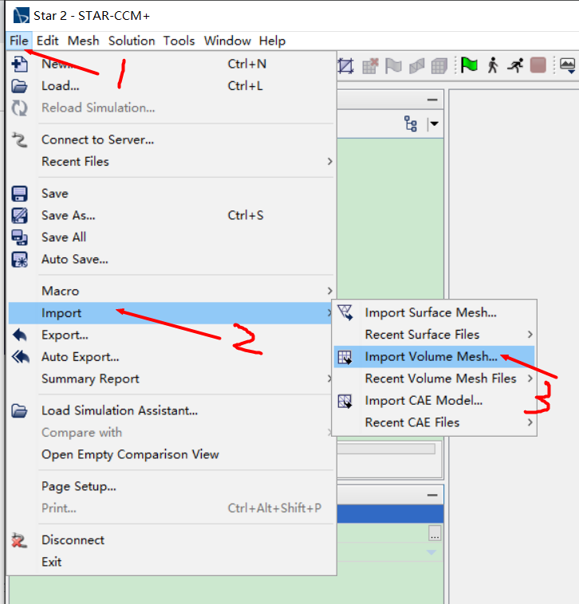Click the Import Surface Mesh icon
This screenshot has height=604, width=579.
click(x=345, y=312)
